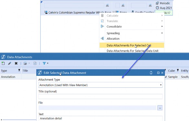Click the calculator icon beside Calculate
The image size is (189, 121).
pos(102,15)
